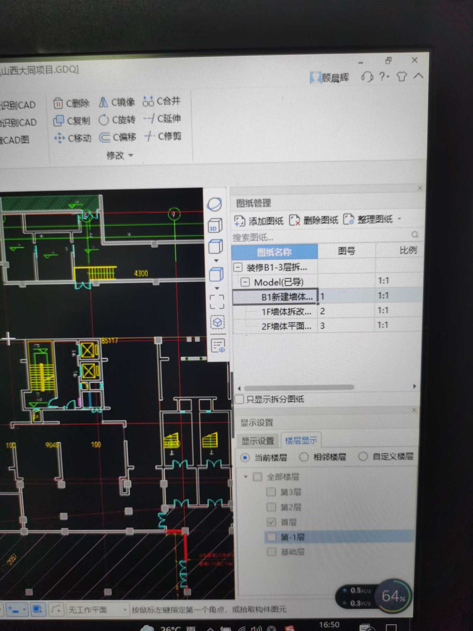The width and height of the screenshot is (473, 631).
Task: Choose the C旋转 rotate tool
Action: tap(117, 120)
